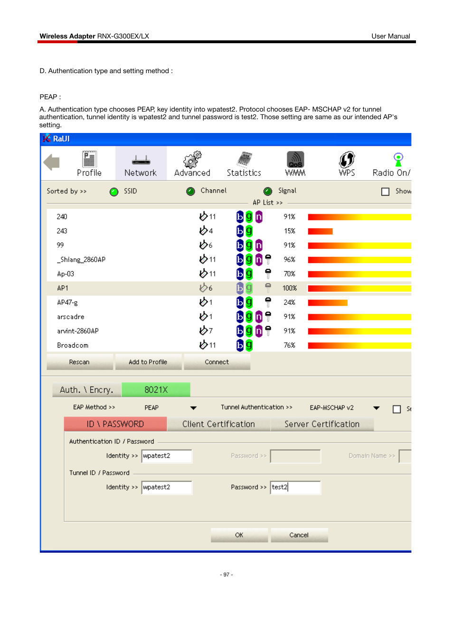Select the ID \ PASSWORD tab
Image resolution: width=453 pixels, height=641 pixels.
tap(115, 424)
